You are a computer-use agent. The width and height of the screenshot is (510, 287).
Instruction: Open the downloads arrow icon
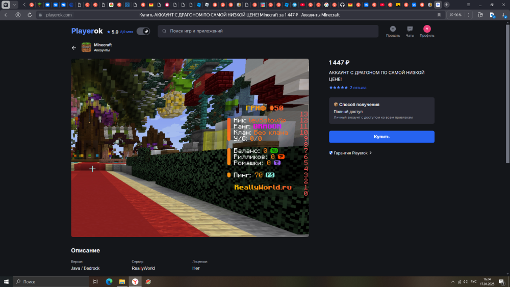click(504, 15)
